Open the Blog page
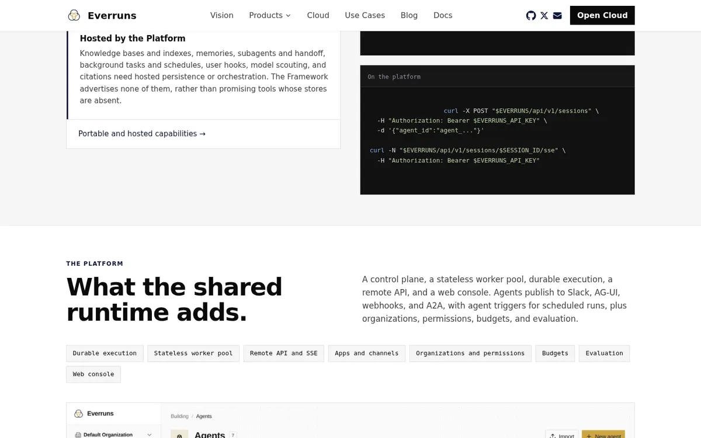The height and width of the screenshot is (438, 701). [x=409, y=15]
